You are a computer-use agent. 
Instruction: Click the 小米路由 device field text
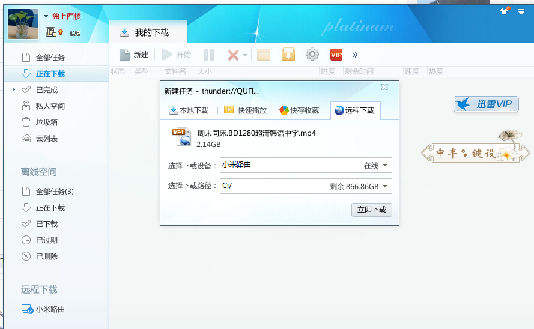coord(237,164)
